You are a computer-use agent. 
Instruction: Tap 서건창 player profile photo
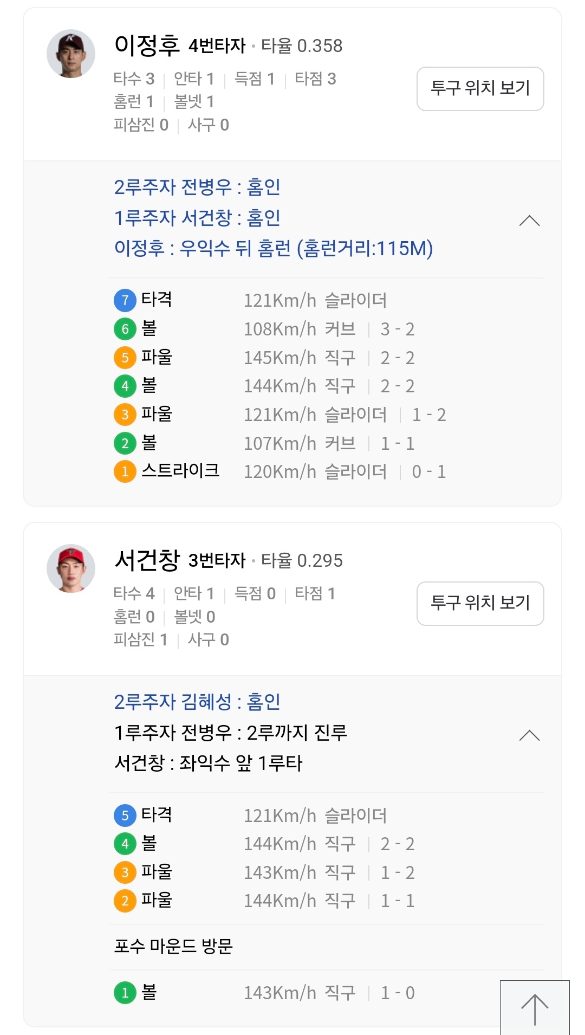[x=71, y=568]
